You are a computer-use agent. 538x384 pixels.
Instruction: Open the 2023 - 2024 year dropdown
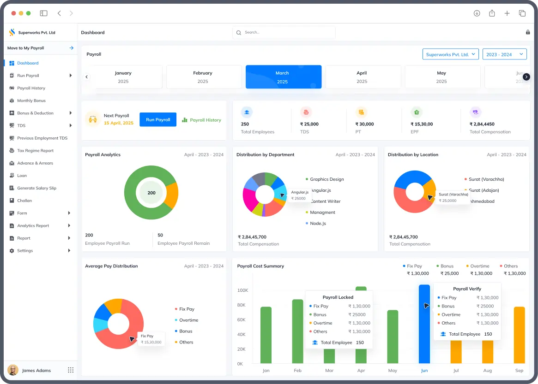(504, 54)
